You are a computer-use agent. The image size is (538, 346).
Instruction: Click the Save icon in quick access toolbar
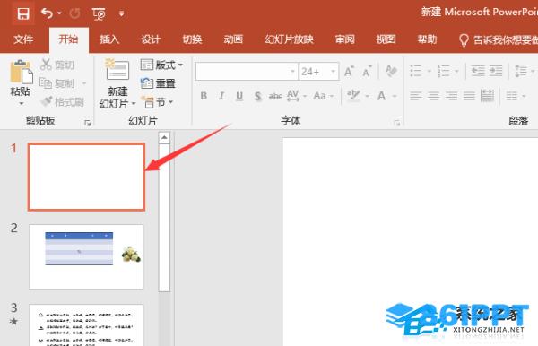pos(23,13)
